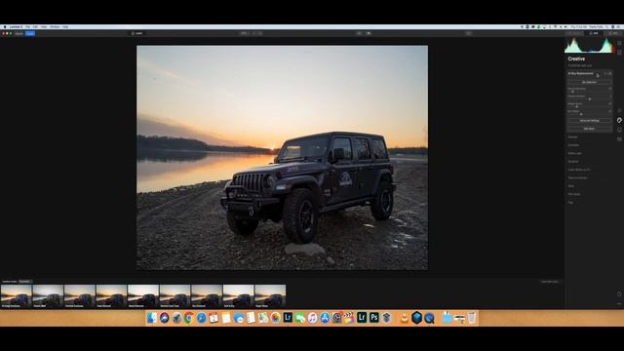Viewport: 624px width, 351px height.
Task: Switch to the Info tab at top right
Action: pos(613,33)
